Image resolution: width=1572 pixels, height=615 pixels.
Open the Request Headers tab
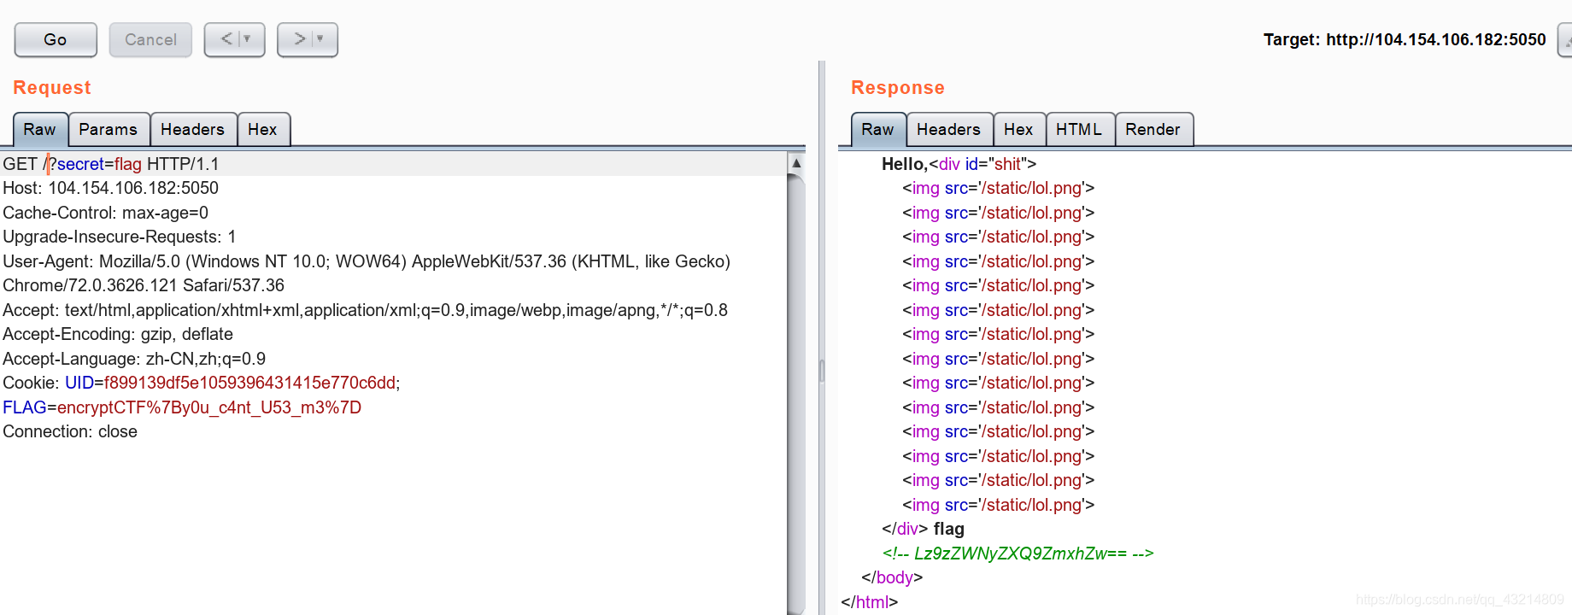coord(193,130)
